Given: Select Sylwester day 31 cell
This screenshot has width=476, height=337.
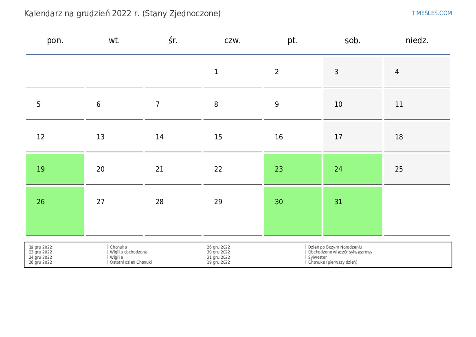Looking at the screenshot, I should click(x=353, y=210).
